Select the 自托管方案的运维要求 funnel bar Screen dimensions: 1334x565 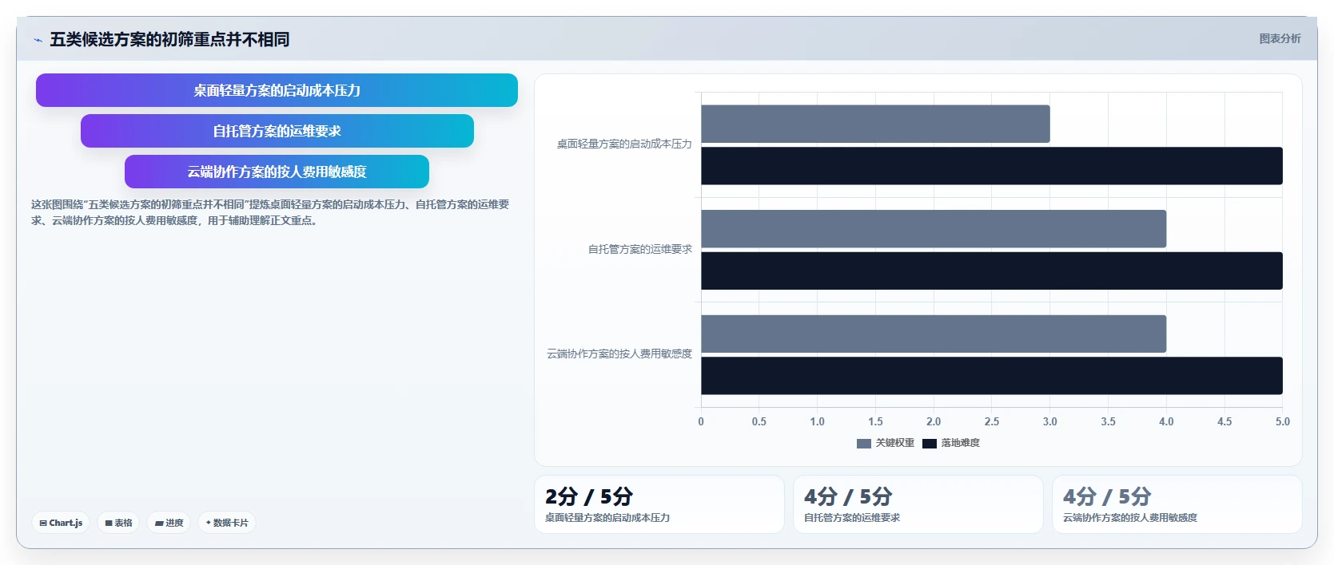pos(277,131)
